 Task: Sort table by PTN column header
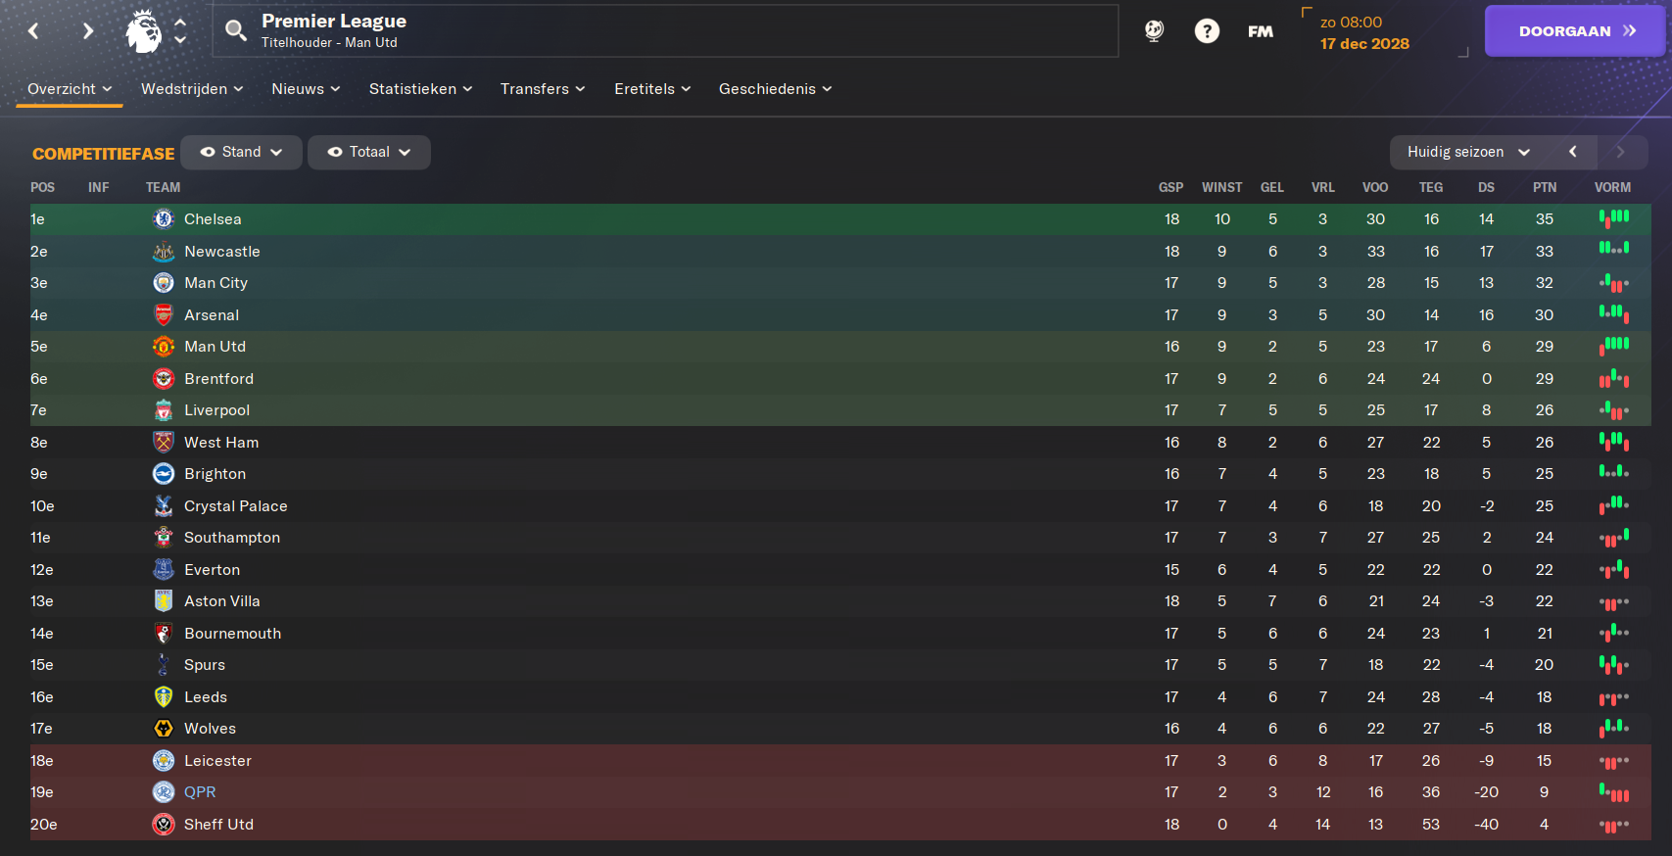1545,187
